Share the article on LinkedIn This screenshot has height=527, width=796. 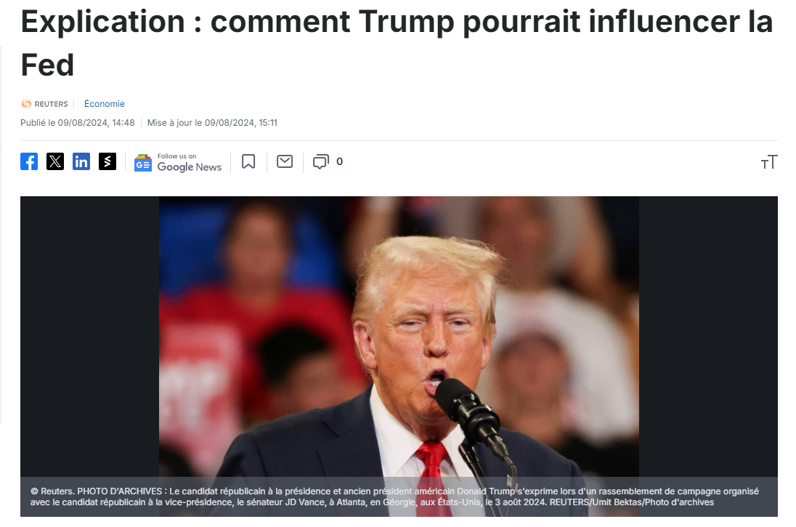[x=81, y=161]
